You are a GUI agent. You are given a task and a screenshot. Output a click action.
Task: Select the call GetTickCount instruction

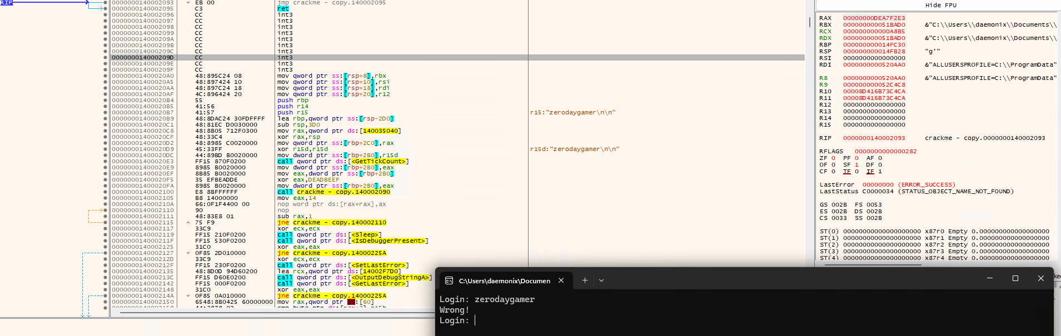pos(343,162)
